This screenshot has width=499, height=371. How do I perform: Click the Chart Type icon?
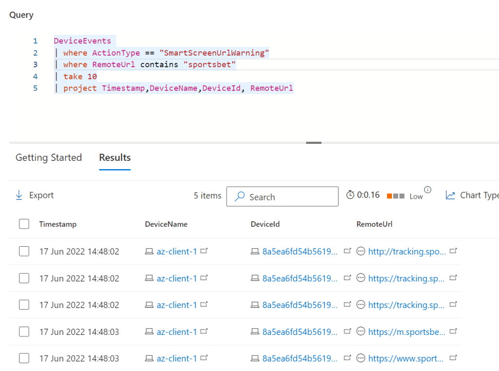tap(450, 195)
